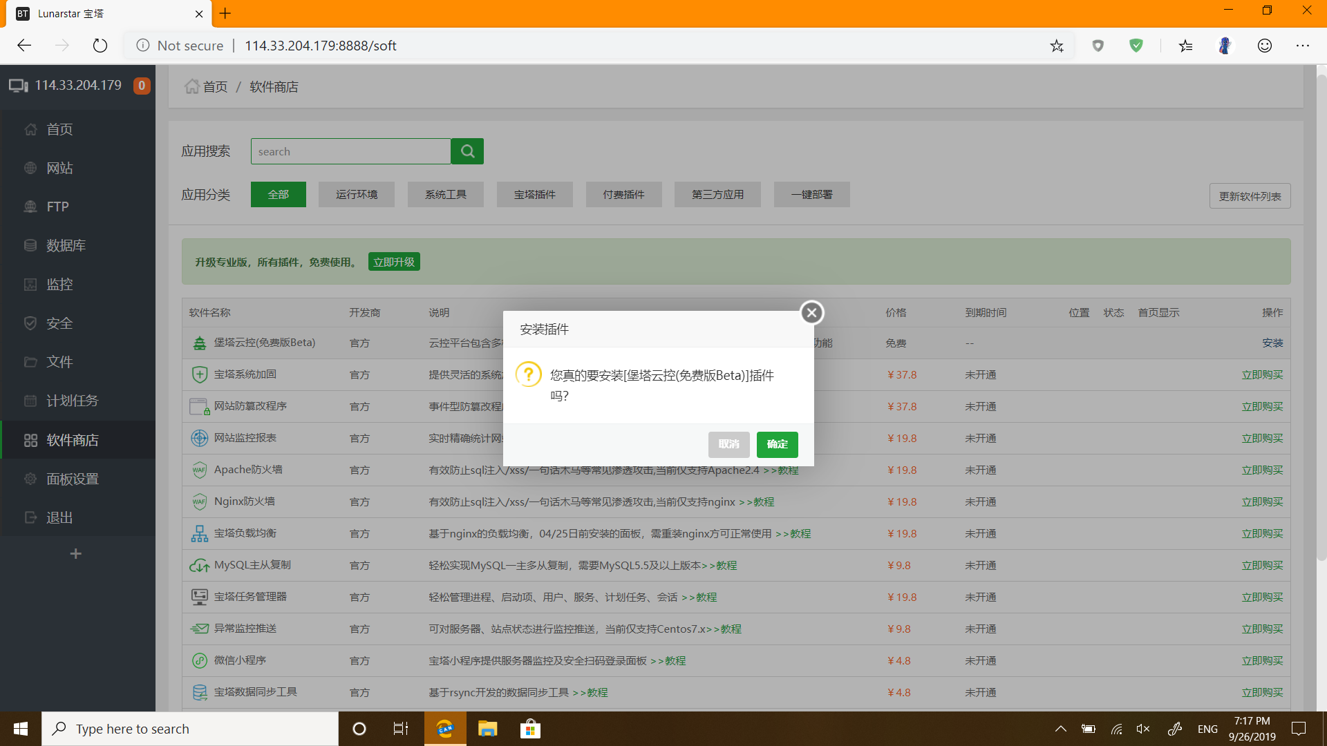Click the 宝塔任务管理器 monitor icon
The width and height of the screenshot is (1327, 746).
200,597
